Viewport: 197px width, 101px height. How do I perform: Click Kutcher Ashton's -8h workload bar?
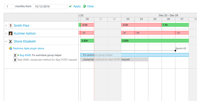pyautogui.click(x=155, y=33)
